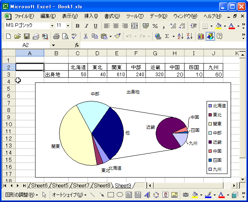Screen dimensions: 248x202
Task: Decrease decimal places
Action: click(x=182, y=26)
